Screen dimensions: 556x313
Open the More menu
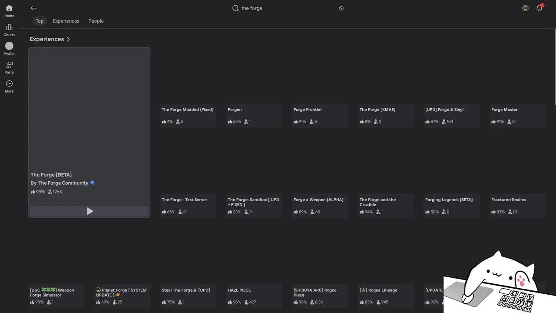9,86
